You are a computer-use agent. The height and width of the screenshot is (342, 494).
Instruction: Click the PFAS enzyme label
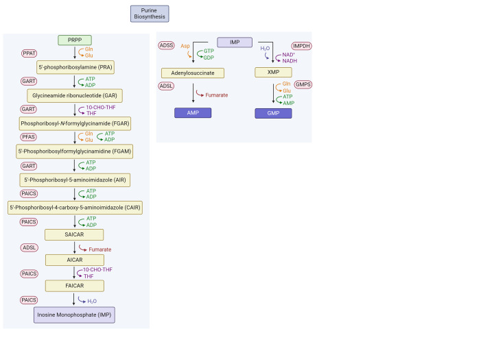29,137
